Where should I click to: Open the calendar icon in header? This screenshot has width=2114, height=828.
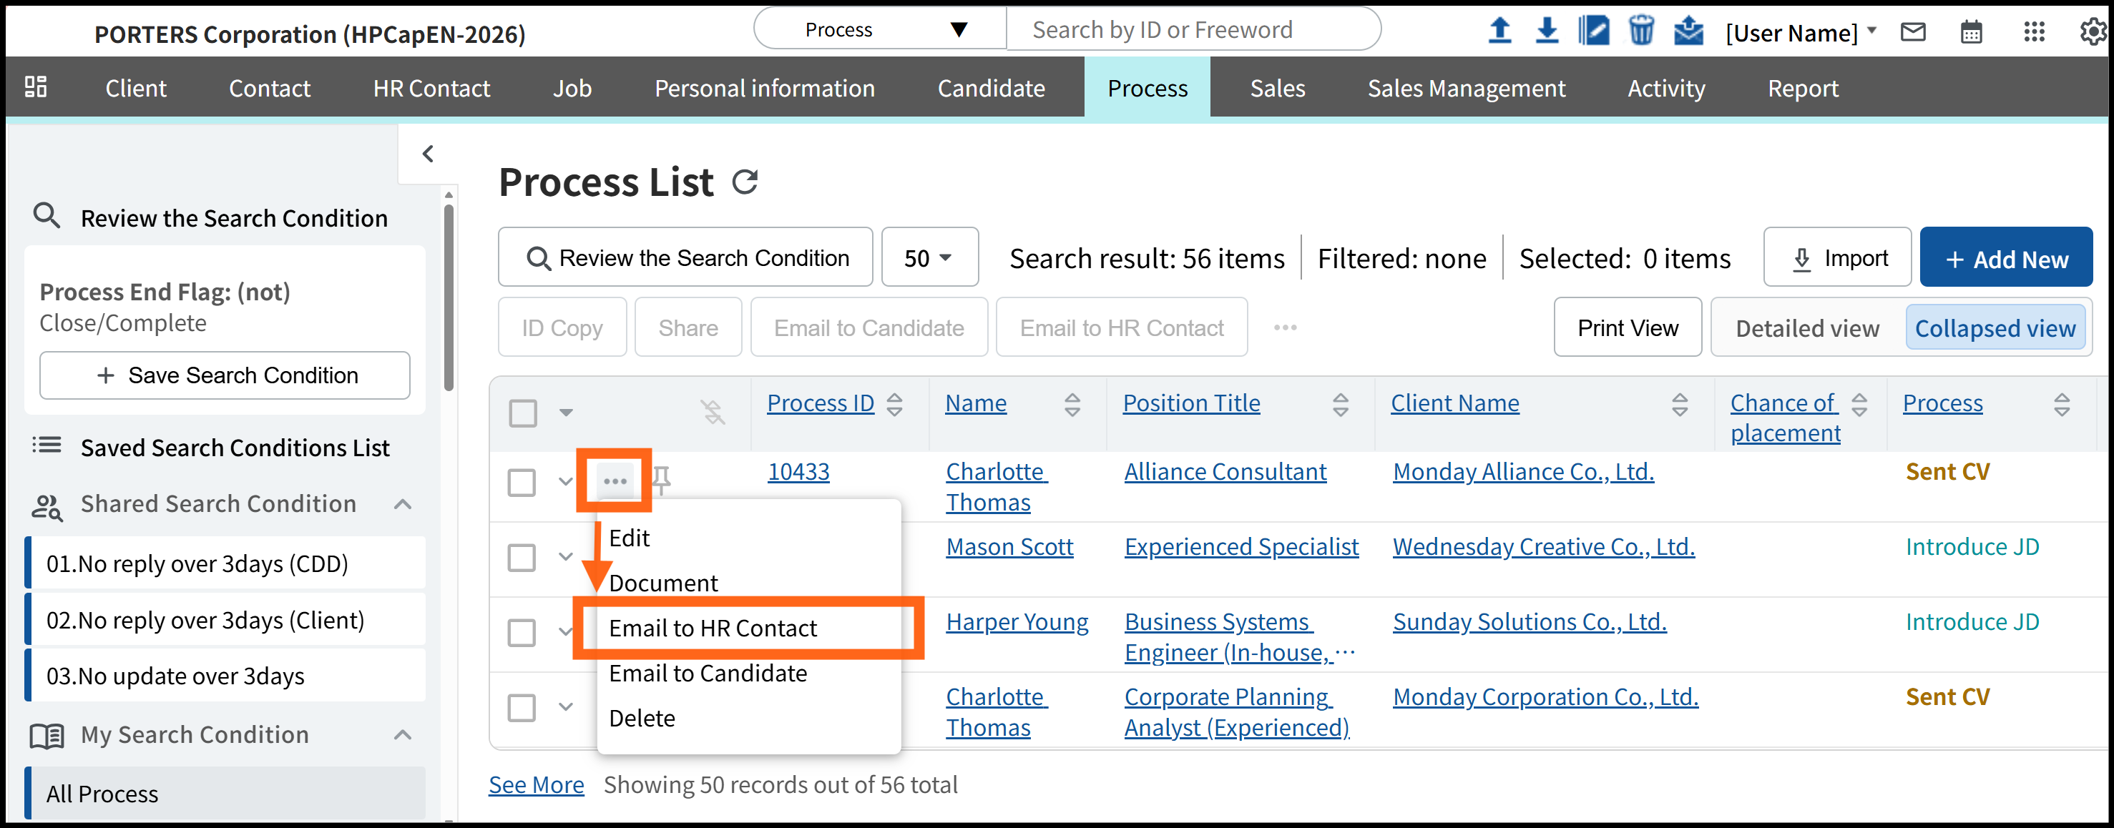(1970, 33)
